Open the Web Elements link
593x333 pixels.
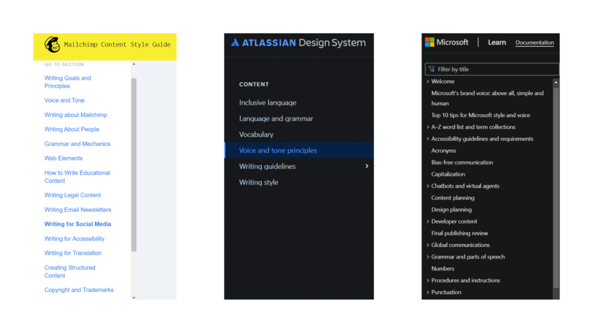point(63,158)
